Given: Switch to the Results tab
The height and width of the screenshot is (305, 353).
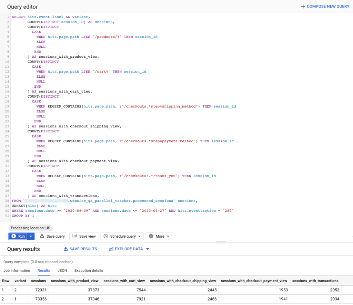Looking at the screenshot, I should pyautogui.click(x=43, y=270).
